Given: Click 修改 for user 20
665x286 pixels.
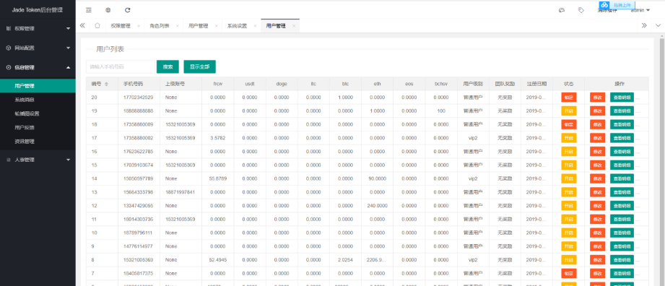Looking at the screenshot, I should tap(598, 97).
